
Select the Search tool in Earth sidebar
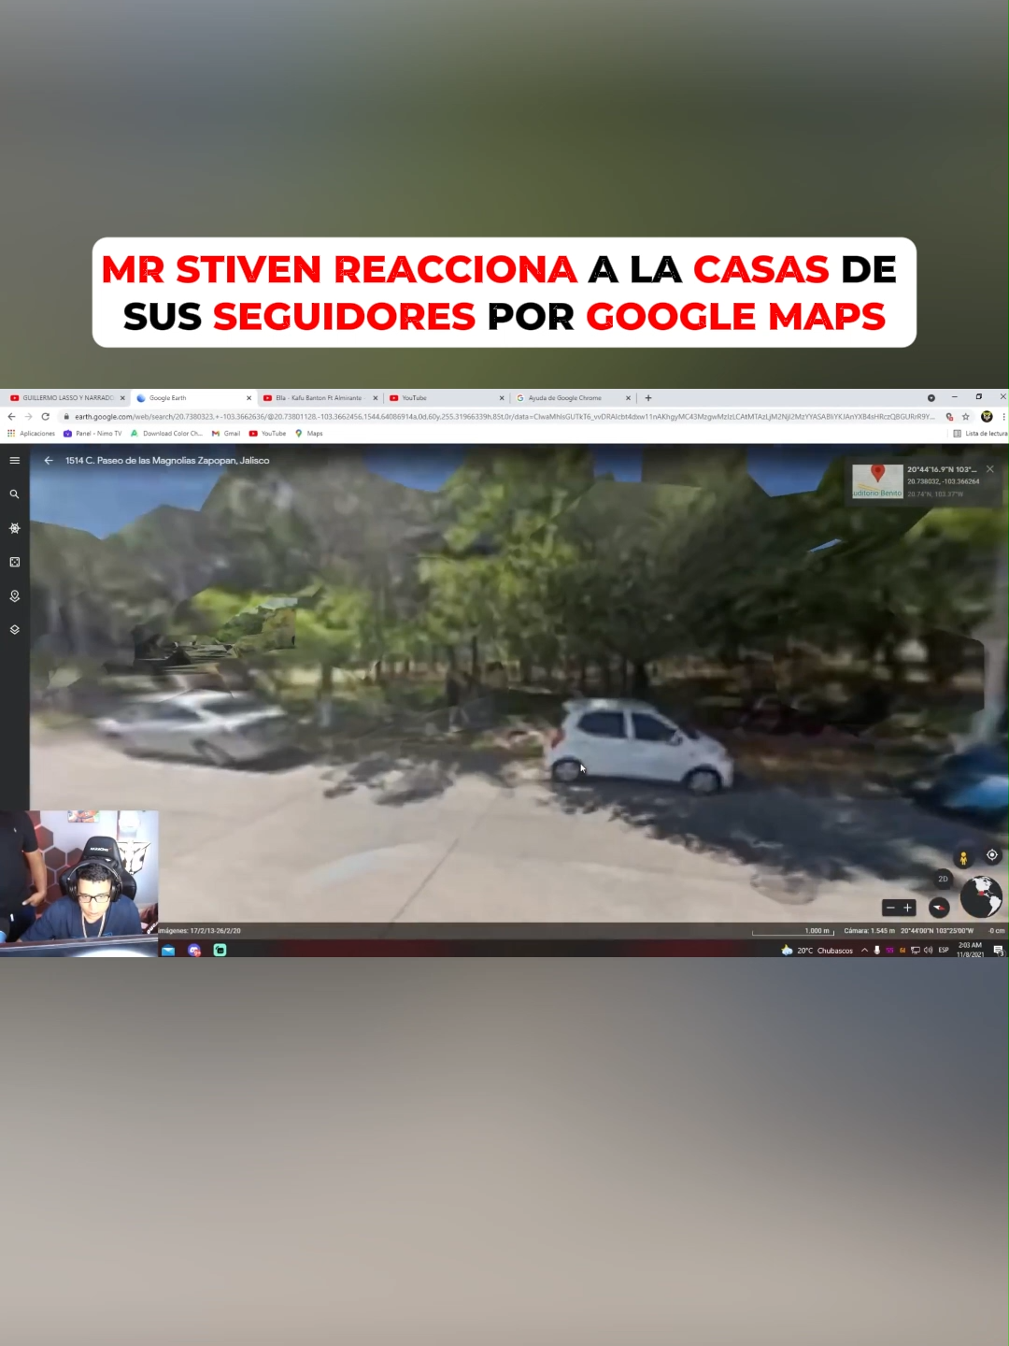click(x=14, y=494)
